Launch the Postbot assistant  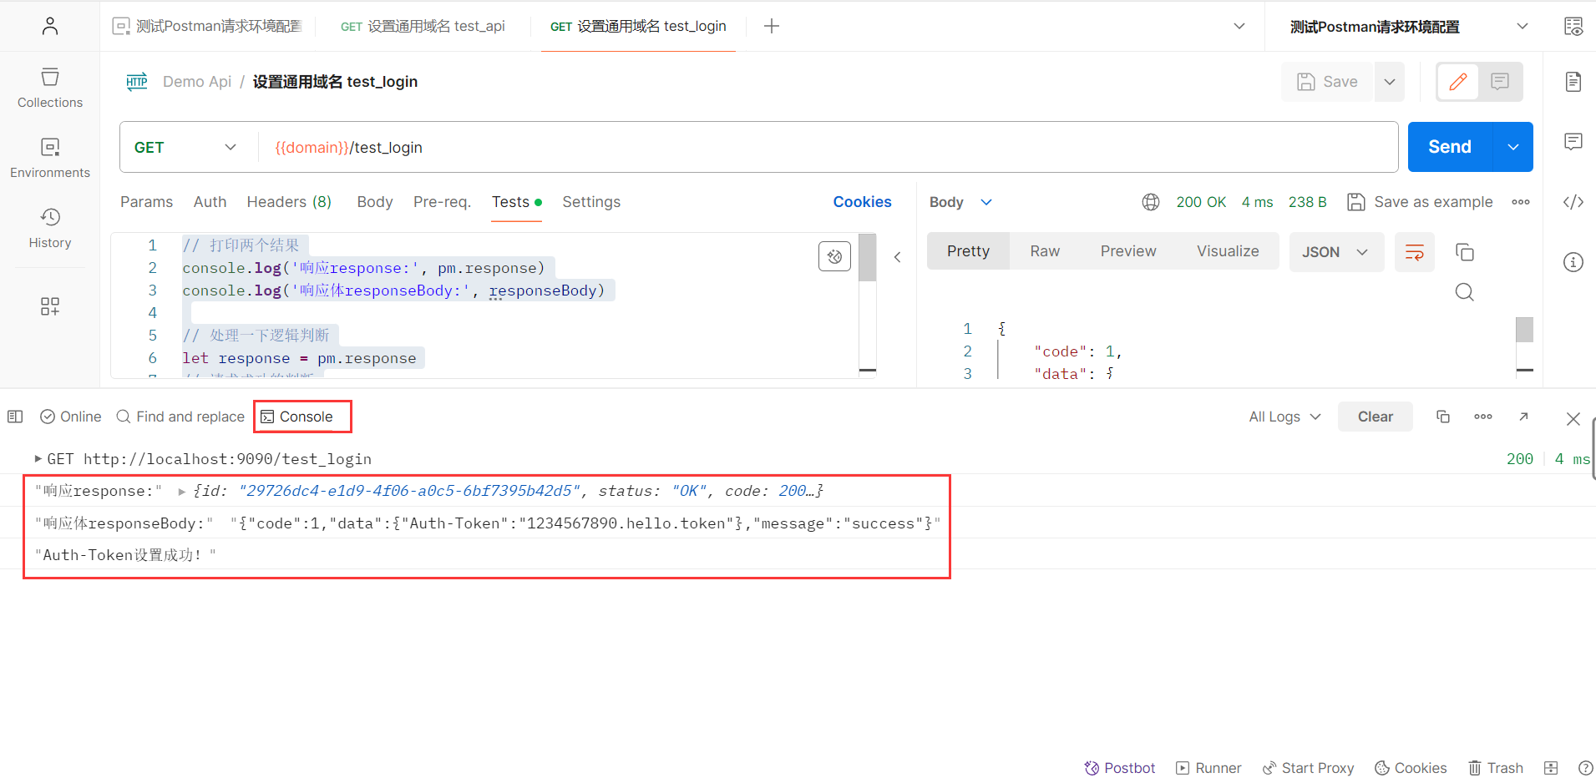point(1120,768)
